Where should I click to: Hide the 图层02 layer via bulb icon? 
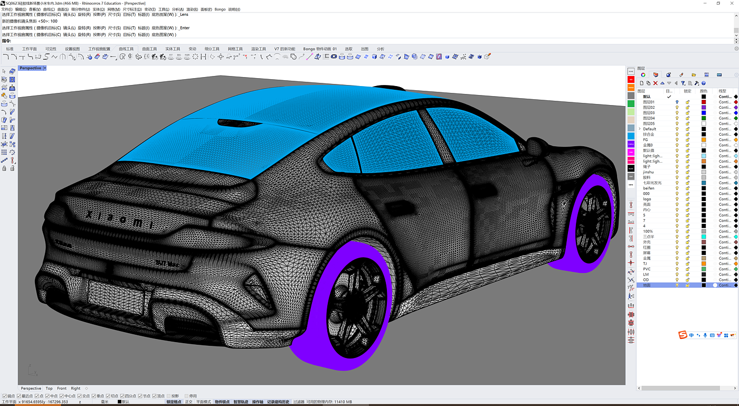[677, 107]
